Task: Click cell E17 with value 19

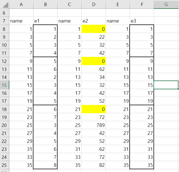Action: [118, 101]
